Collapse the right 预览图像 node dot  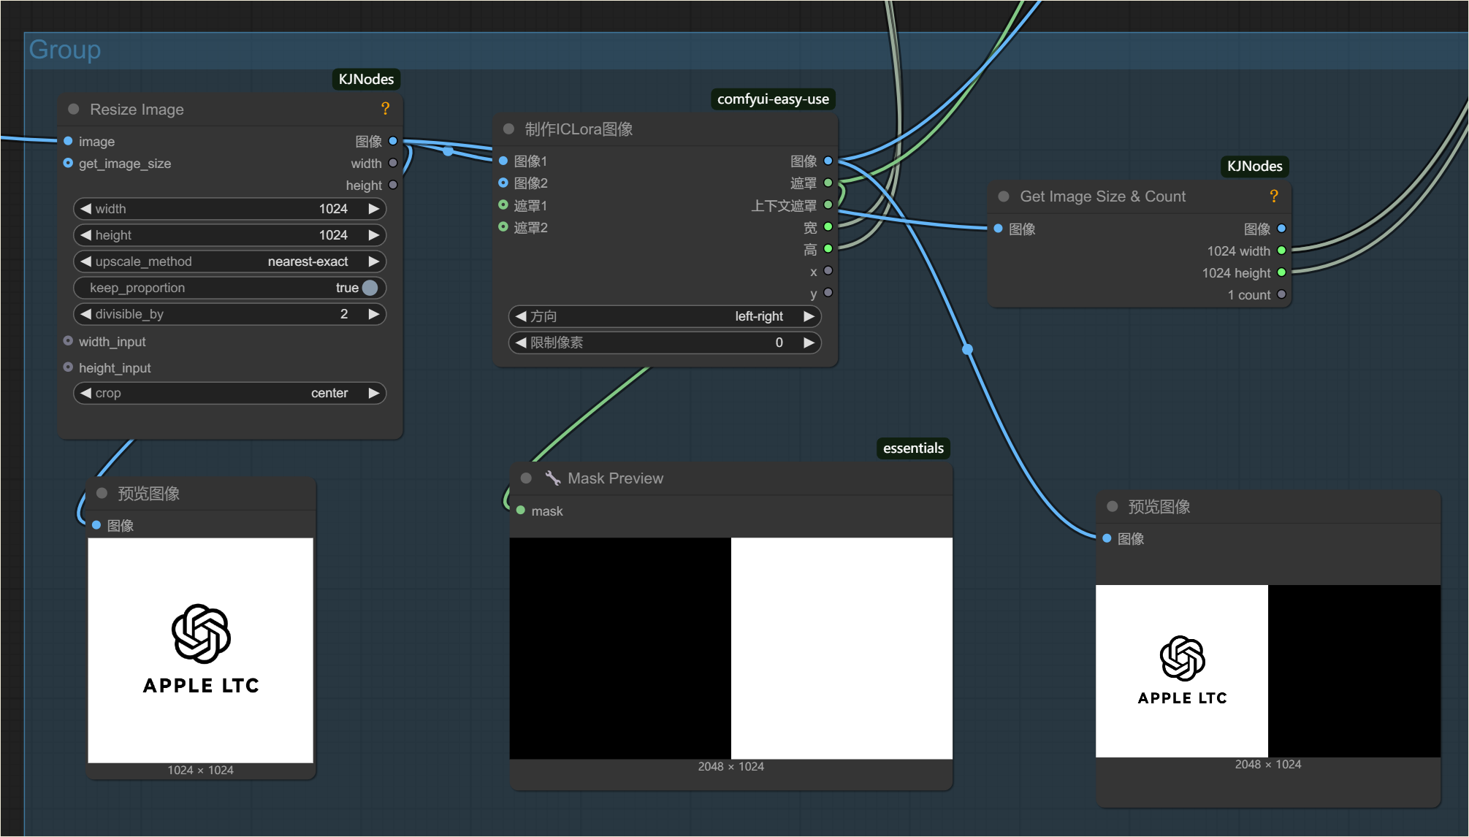[x=1113, y=506]
